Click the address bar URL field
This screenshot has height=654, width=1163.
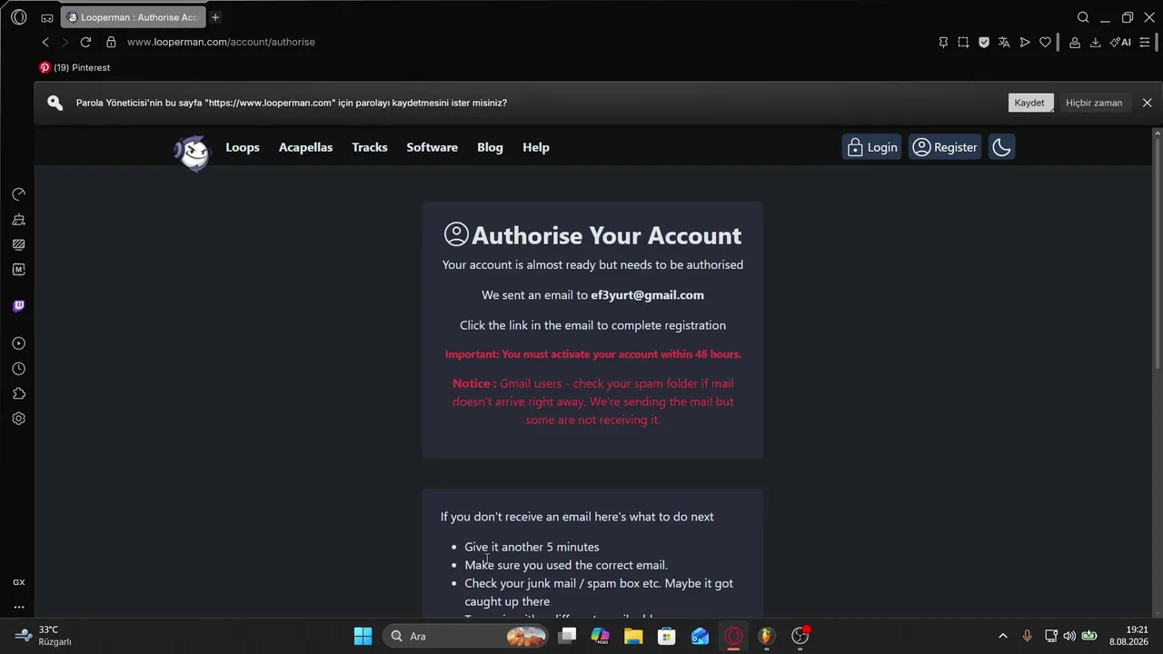(221, 42)
